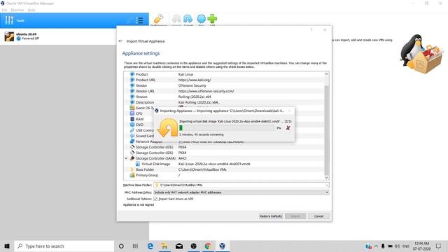Select the ubuntu 20.04 machine icon
This screenshot has width=448, height=252.
pyautogui.click(x=9, y=36)
